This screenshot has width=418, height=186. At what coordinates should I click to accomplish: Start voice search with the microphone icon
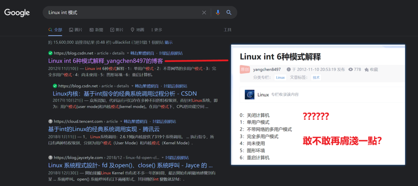tap(218, 13)
